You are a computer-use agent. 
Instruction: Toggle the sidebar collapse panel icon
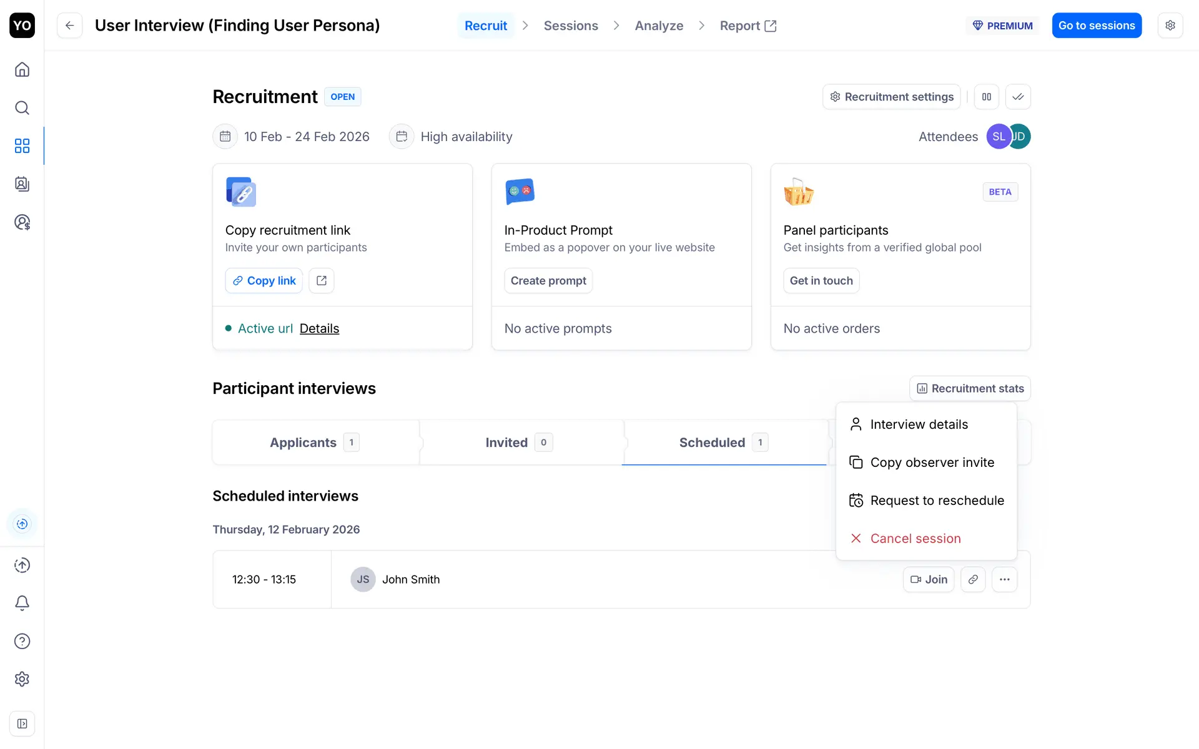(x=22, y=724)
